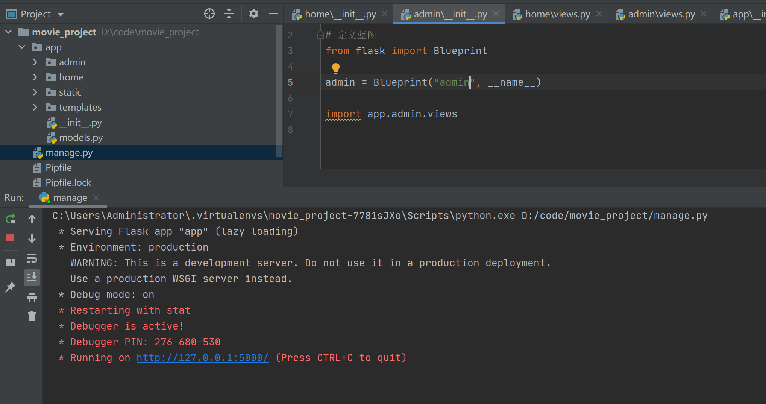Click the Up the Stack Trace arrow

click(32, 219)
